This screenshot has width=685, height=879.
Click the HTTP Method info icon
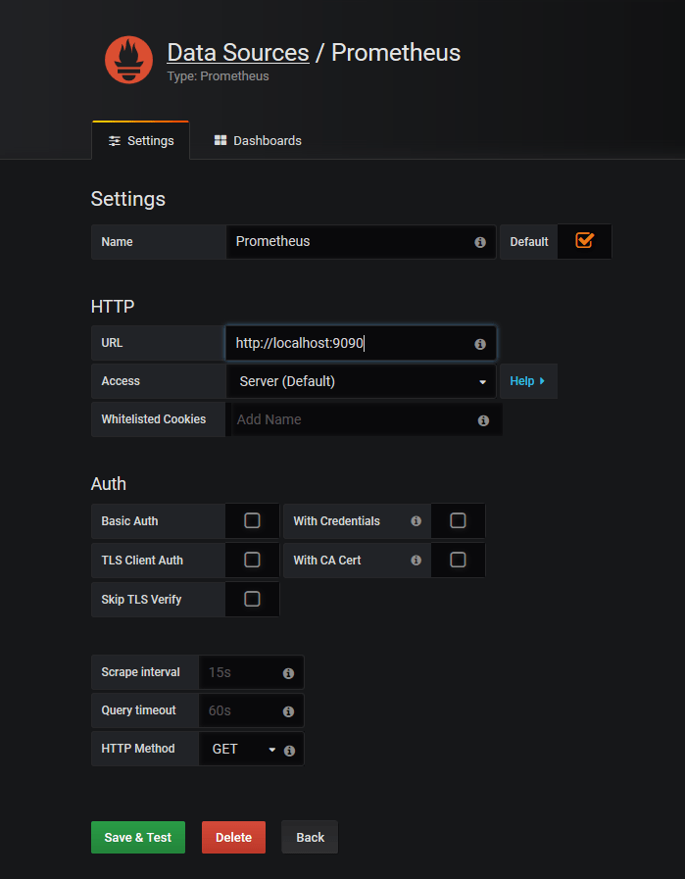tap(289, 751)
